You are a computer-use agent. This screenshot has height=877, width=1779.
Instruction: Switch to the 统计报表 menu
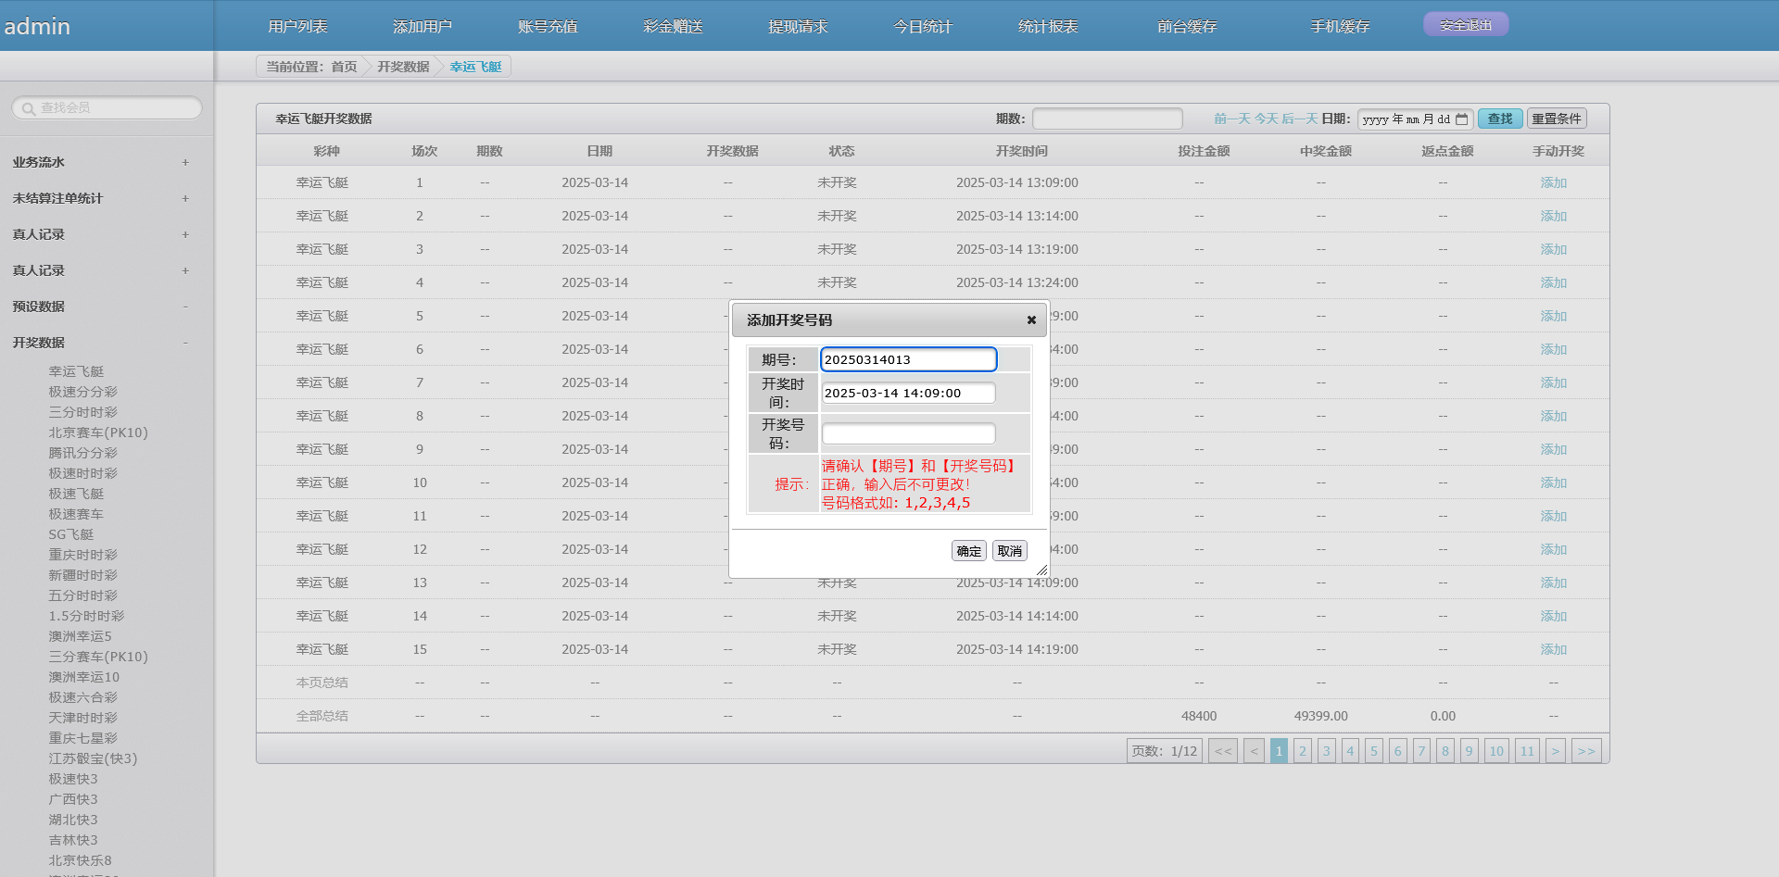click(1046, 26)
